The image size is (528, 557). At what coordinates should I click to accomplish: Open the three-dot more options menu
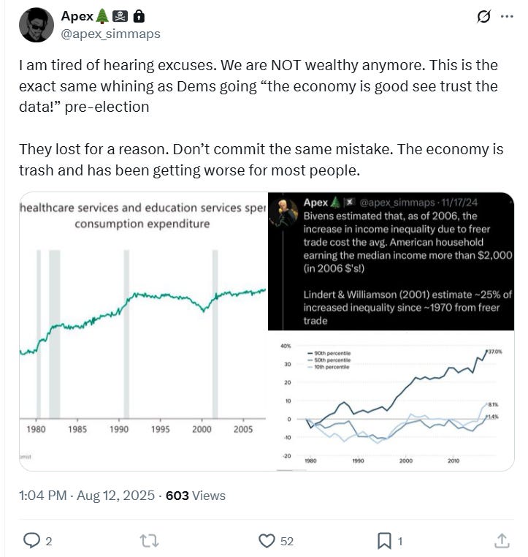(x=507, y=17)
